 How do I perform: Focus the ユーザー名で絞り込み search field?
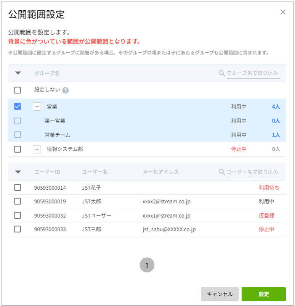point(253,172)
